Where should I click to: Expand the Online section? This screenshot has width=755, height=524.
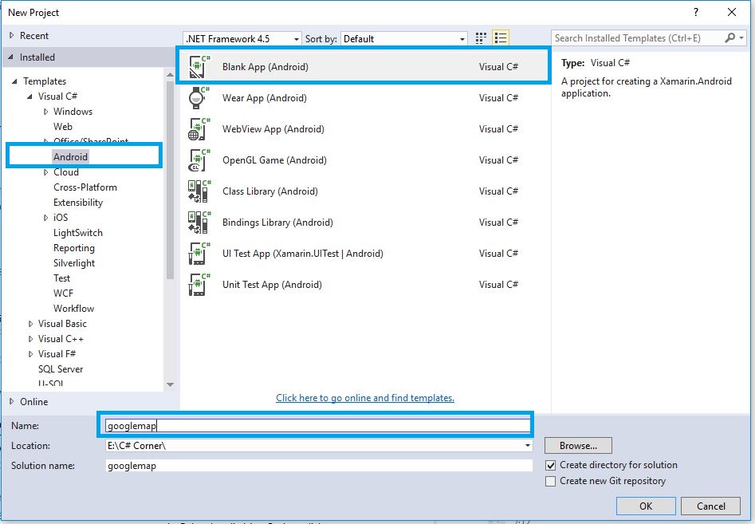pyautogui.click(x=11, y=401)
